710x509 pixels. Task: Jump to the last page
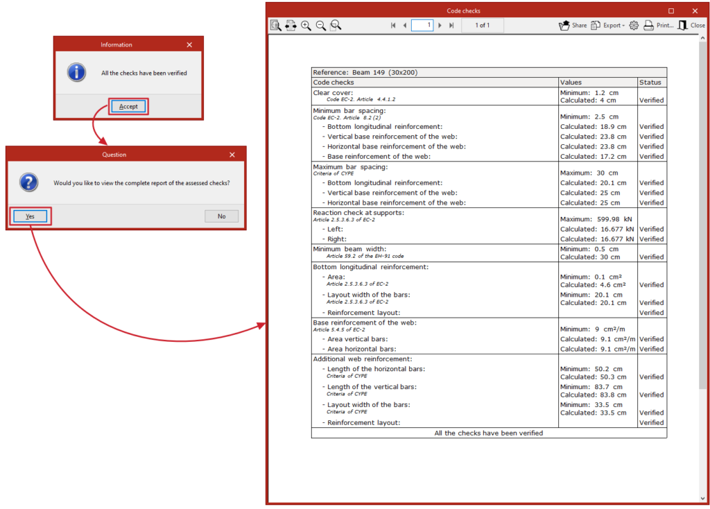pos(451,26)
